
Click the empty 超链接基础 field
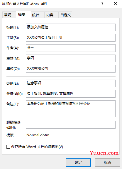point(71,125)
